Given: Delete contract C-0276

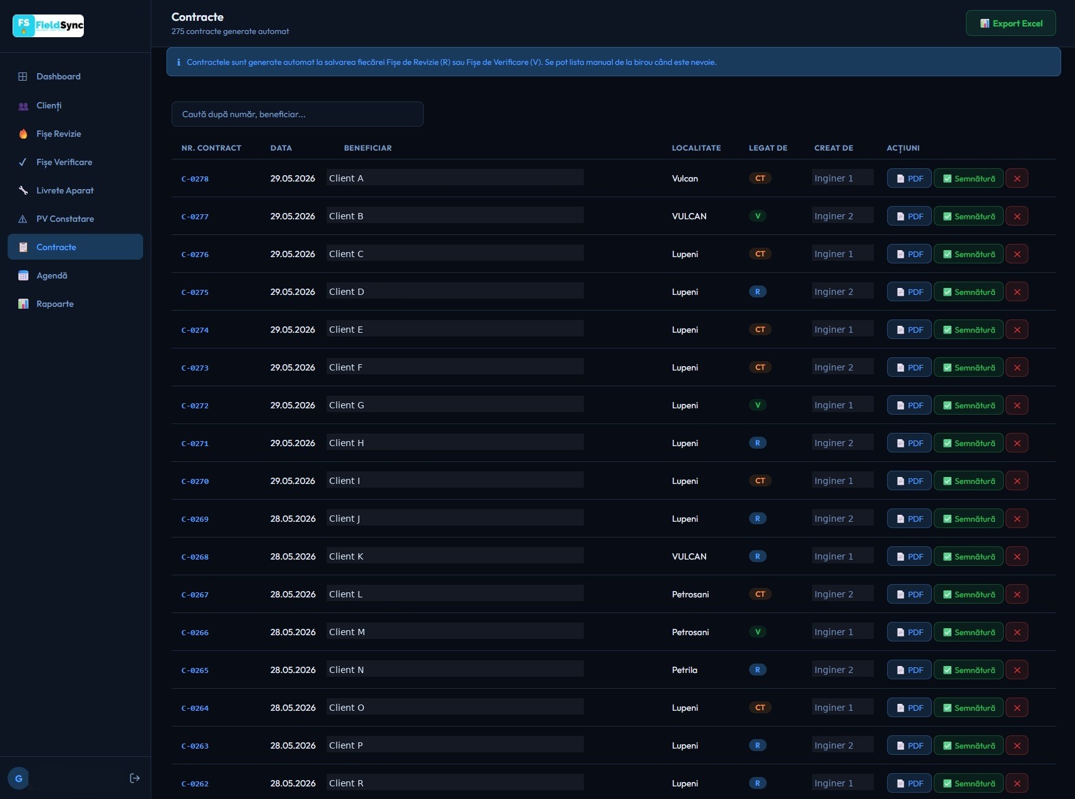Looking at the screenshot, I should (1017, 254).
